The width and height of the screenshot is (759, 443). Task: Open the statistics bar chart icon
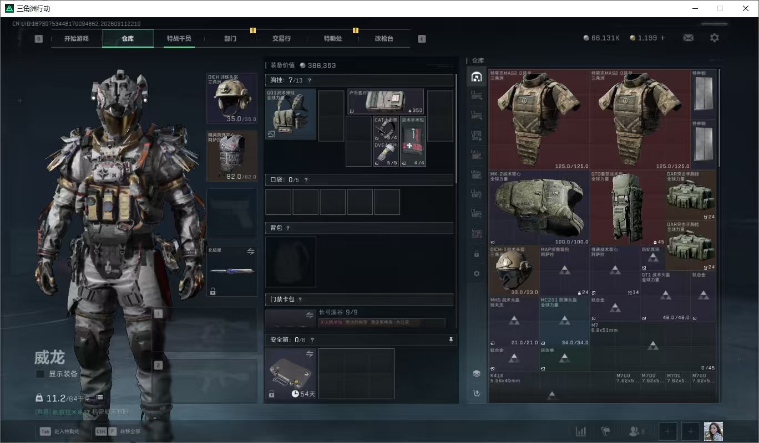coord(581,431)
